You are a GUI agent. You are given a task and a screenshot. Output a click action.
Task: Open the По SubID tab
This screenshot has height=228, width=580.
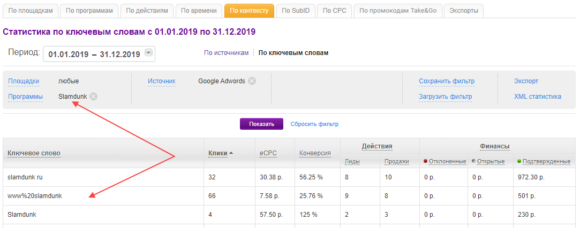click(x=295, y=10)
